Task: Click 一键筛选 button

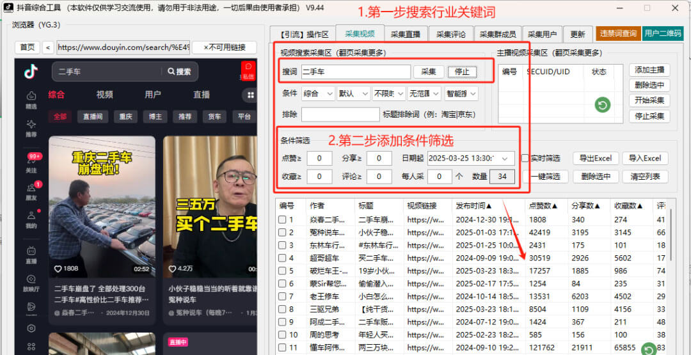Action: click(546, 177)
